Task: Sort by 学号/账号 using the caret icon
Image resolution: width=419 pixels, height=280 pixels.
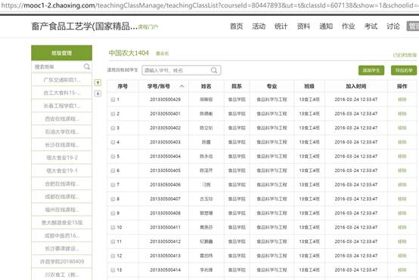Action: tap(182, 86)
